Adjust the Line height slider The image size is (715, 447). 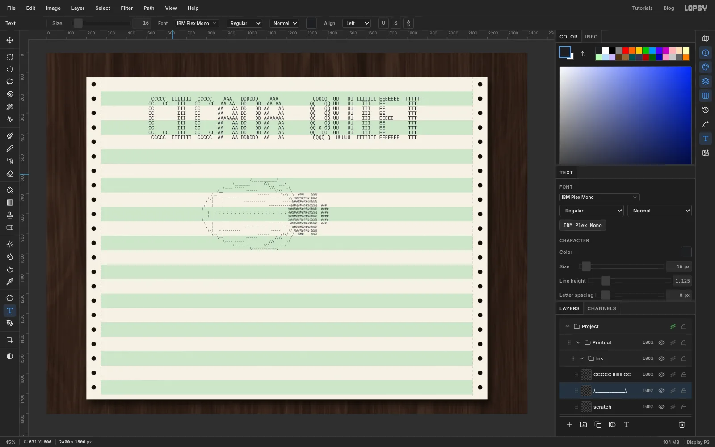click(629, 281)
